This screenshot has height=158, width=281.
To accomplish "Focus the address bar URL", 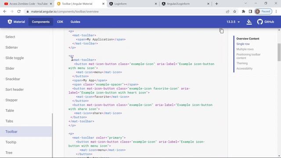I will click(65, 11).
